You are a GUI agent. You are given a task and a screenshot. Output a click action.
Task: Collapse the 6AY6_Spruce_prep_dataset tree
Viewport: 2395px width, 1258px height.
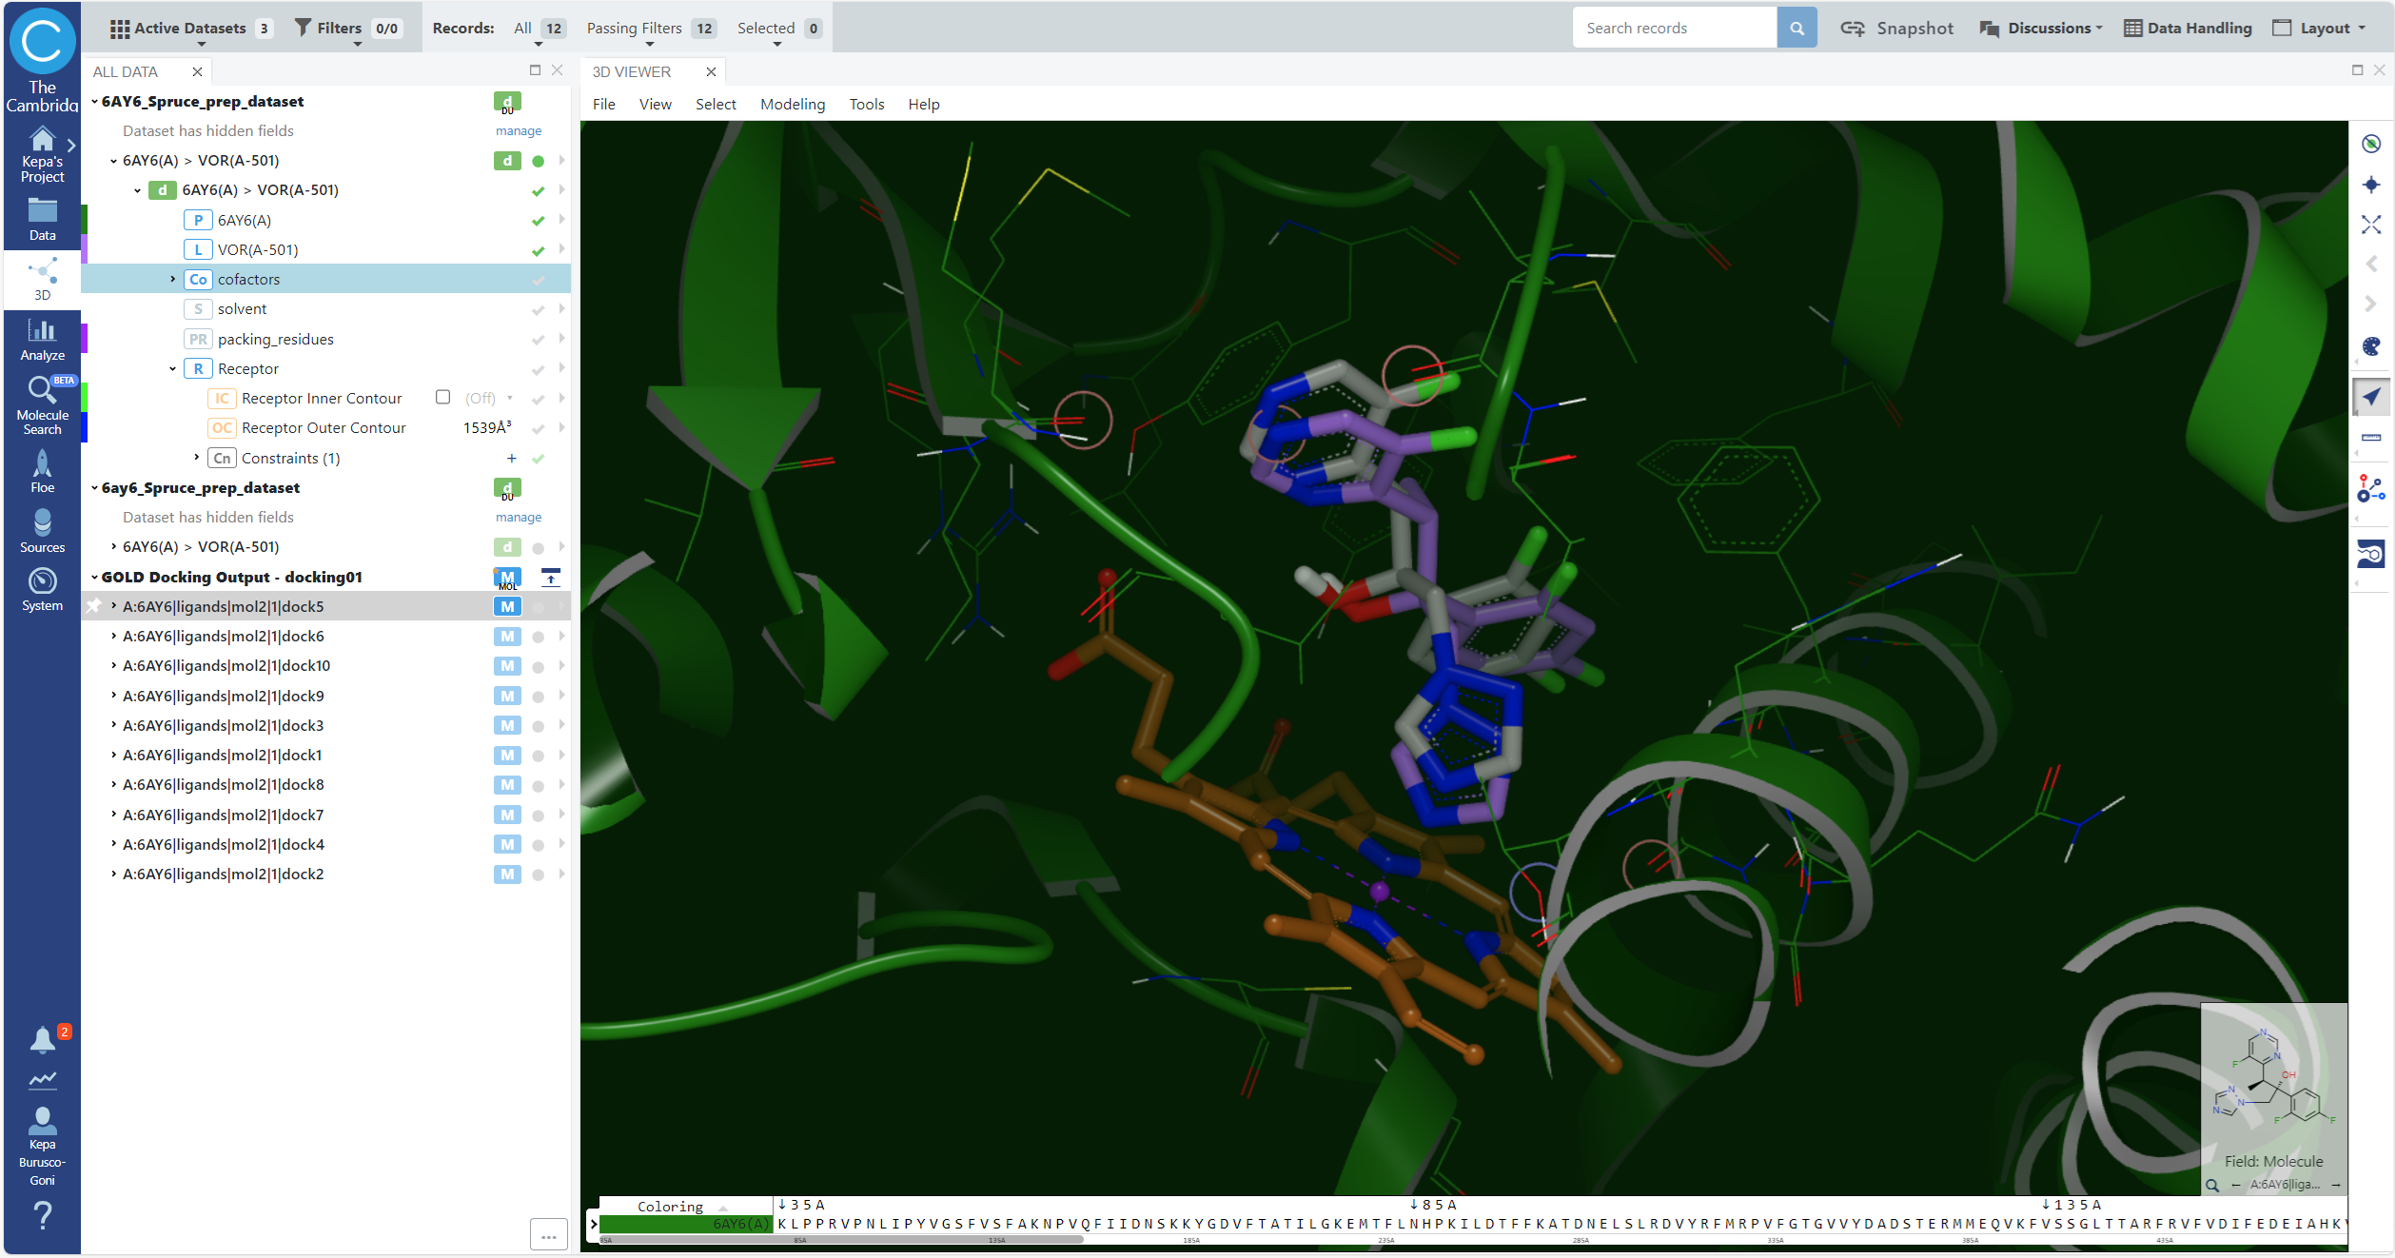coord(94,101)
